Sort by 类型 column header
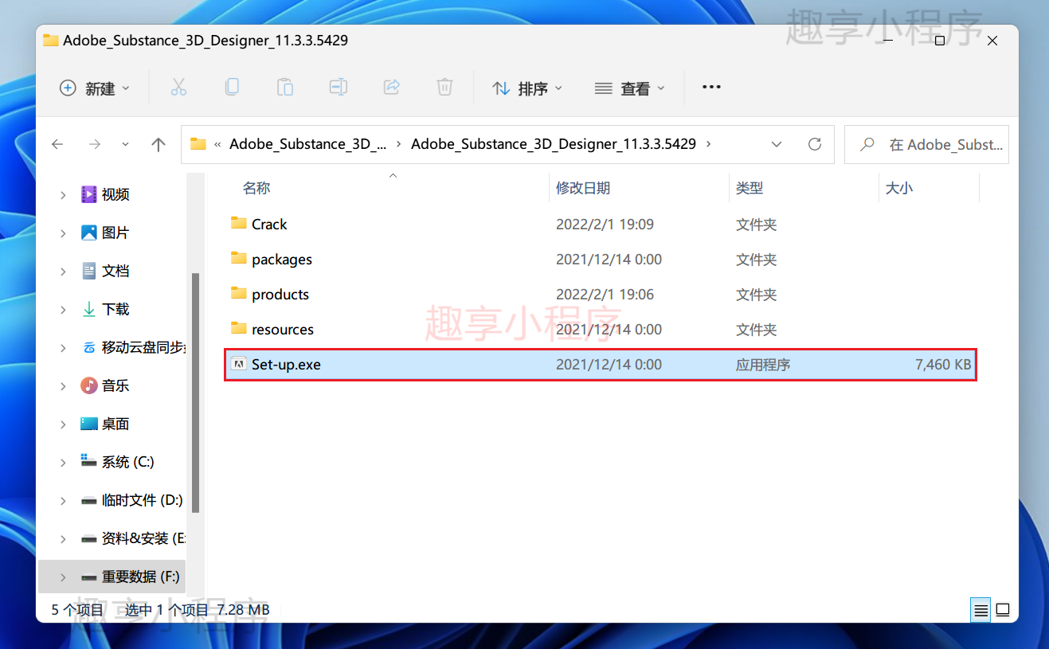Image resolution: width=1049 pixels, height=649 pixels. [x=750, y=188]
